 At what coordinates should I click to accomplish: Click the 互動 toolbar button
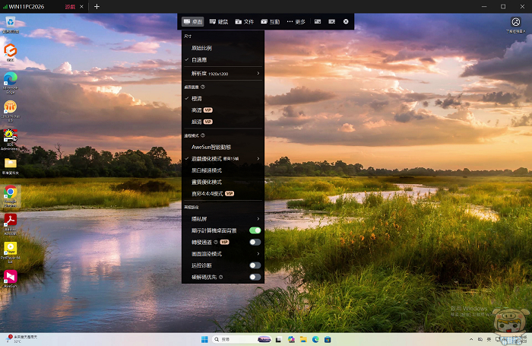[270, 21]
